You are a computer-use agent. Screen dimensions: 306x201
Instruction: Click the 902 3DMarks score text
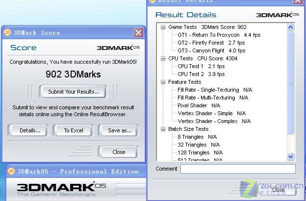[73, 75]
